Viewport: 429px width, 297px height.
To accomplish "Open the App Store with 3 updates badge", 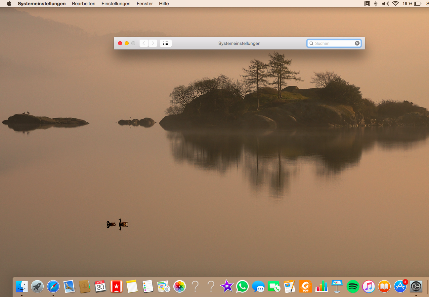I will tap(400, 286).
